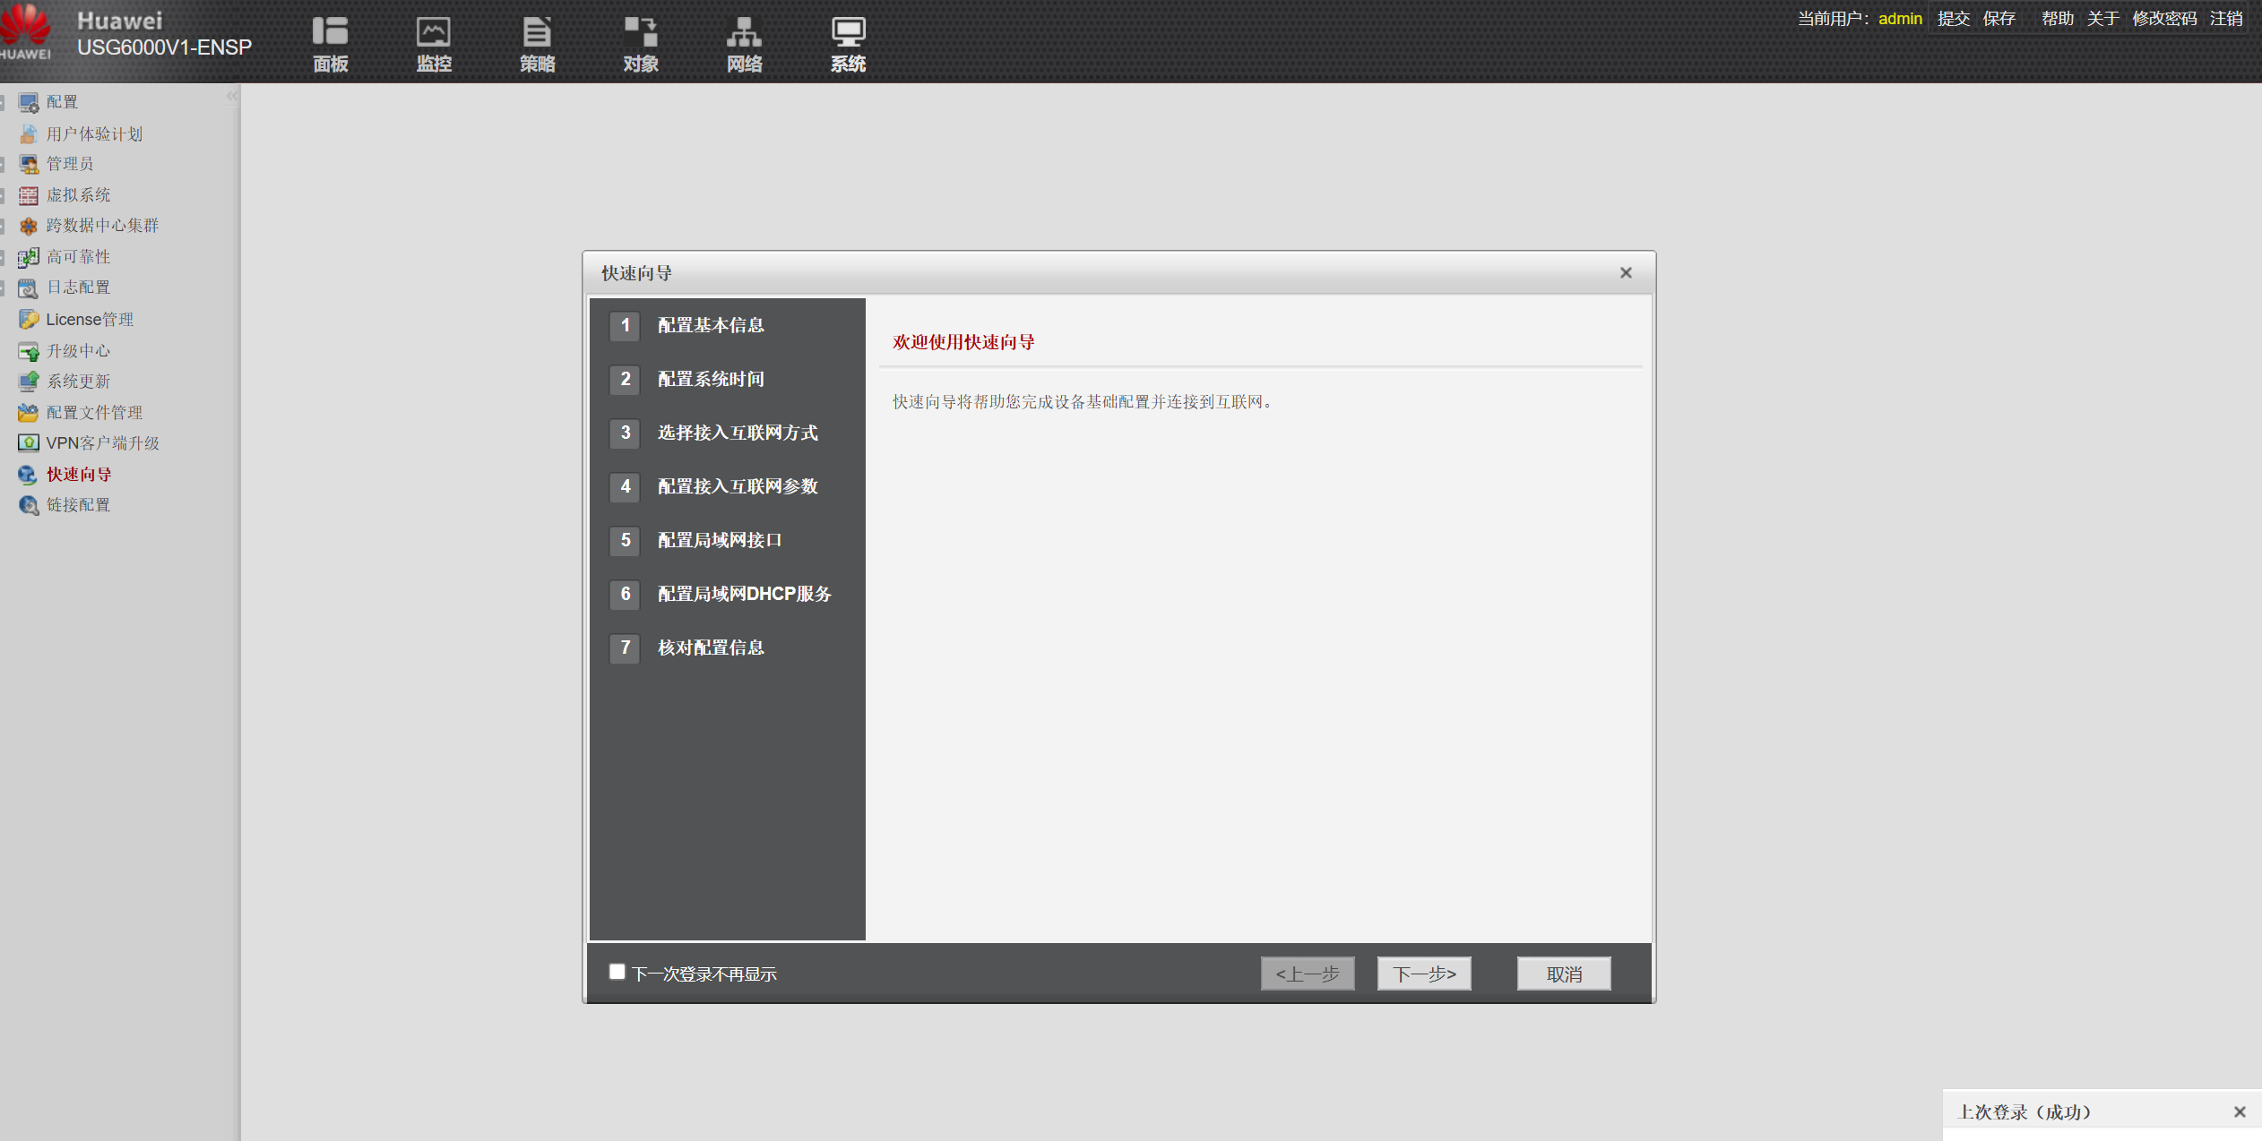Click 保存 link in header

click(x=1999, y=19)
